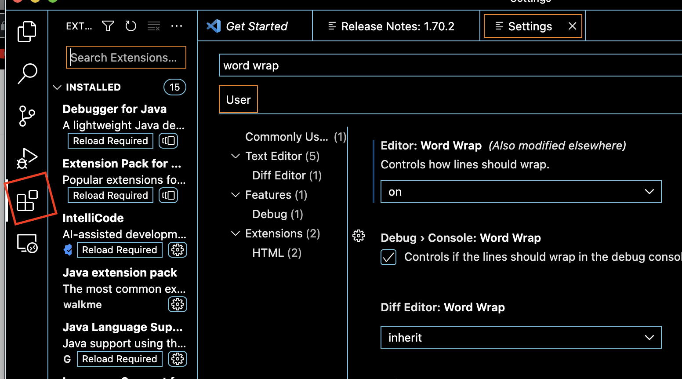Screen dimensions: 682x379
Task: Open the Search view in activity bar
Action: pyautogui.click(x=27, y=73)
